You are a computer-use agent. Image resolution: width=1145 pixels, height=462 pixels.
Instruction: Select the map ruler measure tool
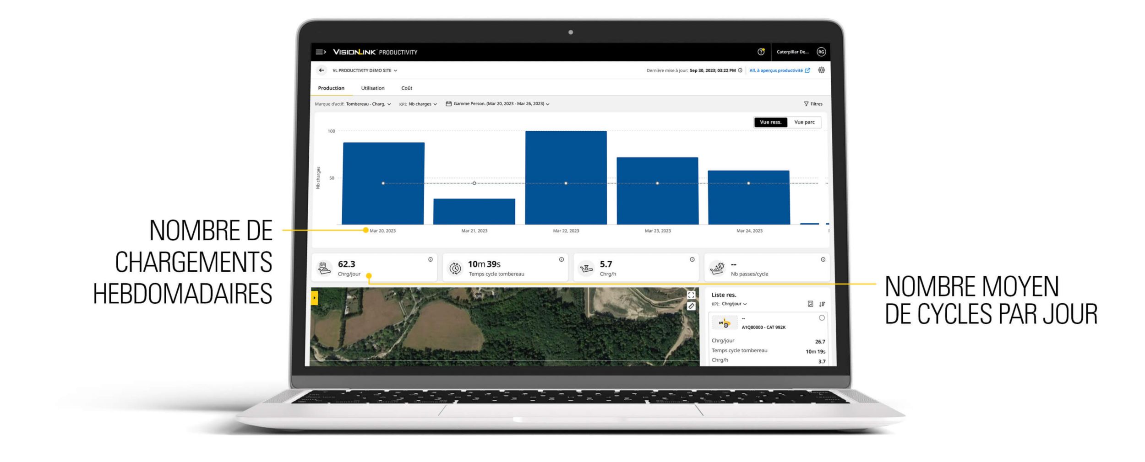[x=691, y=306]
